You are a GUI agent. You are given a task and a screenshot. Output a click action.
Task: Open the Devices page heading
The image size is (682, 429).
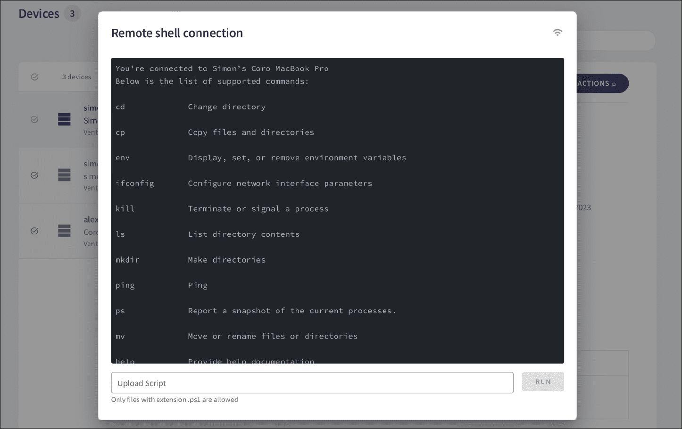click(x=39, y=13)
